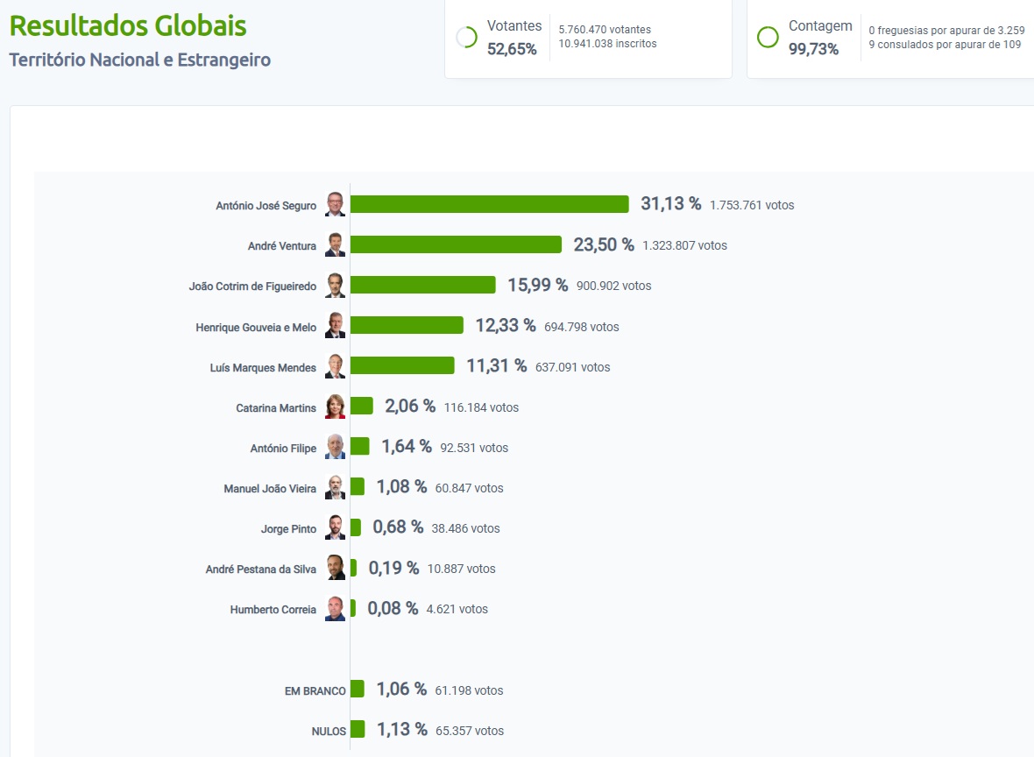The image size is (1034, 757).
Task: Click the green bar for António José Seguro
Action: [489, 204]
